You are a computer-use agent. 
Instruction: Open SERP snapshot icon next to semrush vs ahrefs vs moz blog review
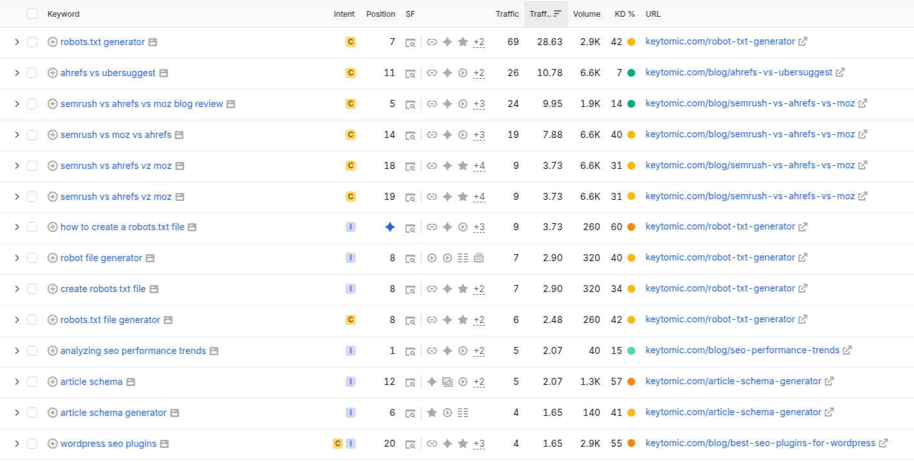231,104
